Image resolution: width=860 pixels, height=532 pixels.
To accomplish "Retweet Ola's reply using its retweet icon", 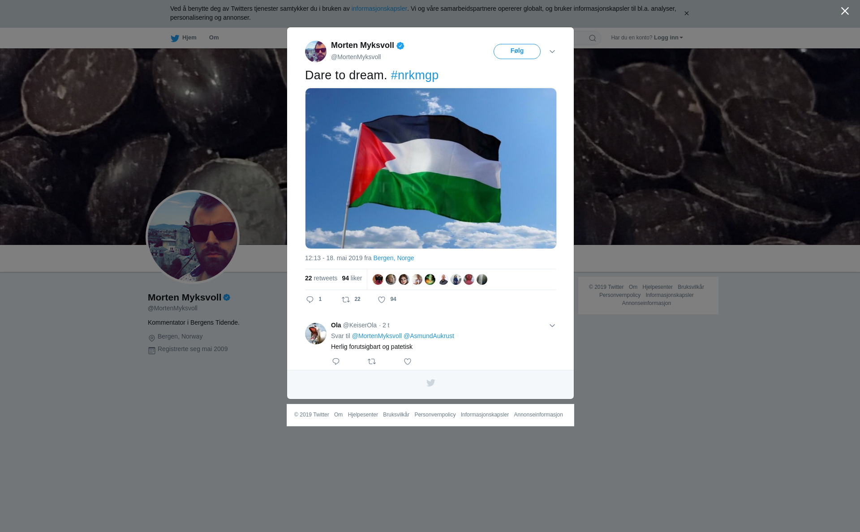I will point(372,361).
